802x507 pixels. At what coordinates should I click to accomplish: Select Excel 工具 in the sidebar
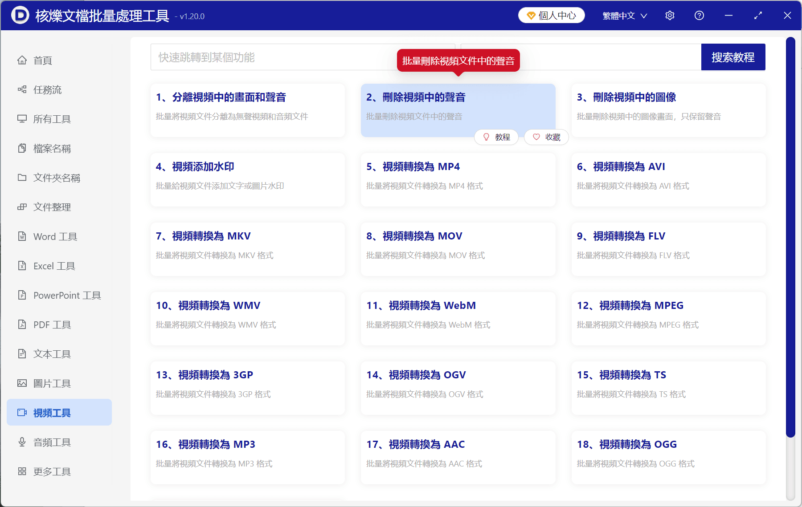59,266
